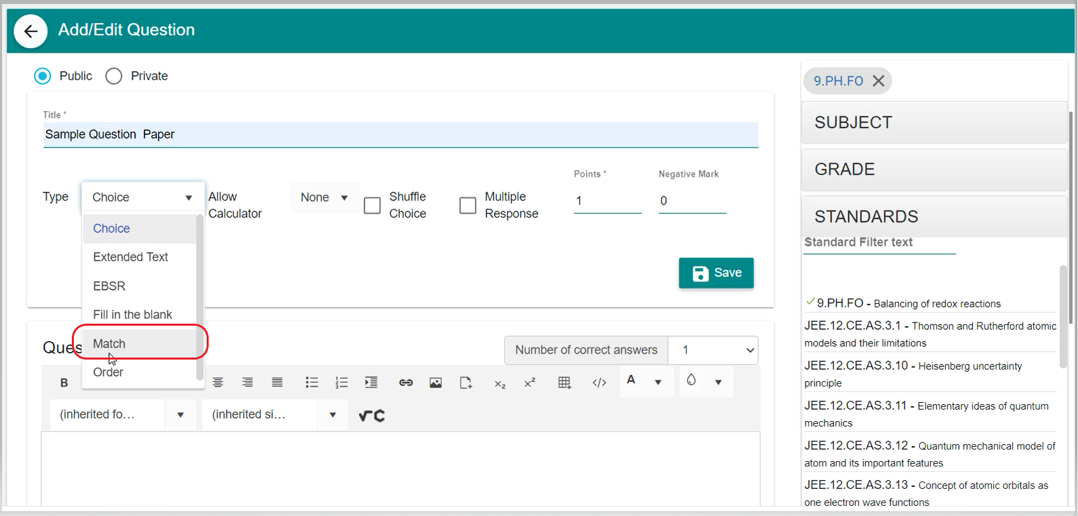Toggle the bulleted list

click(312, 383)
